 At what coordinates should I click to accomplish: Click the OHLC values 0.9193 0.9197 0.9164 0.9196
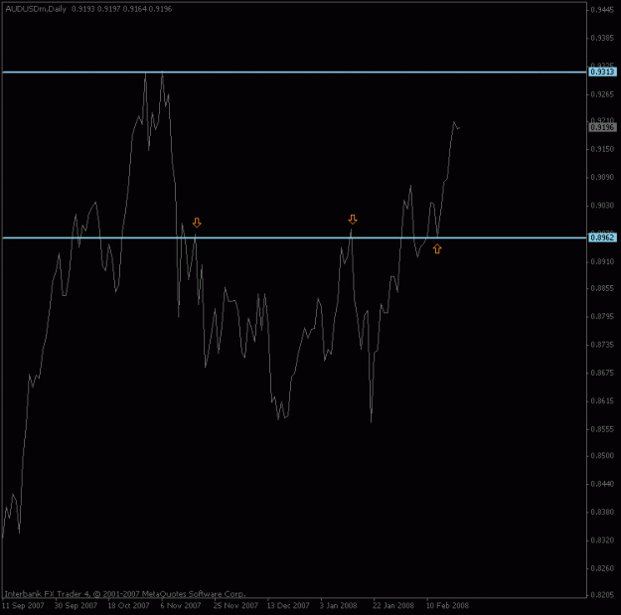pos(121,9)
